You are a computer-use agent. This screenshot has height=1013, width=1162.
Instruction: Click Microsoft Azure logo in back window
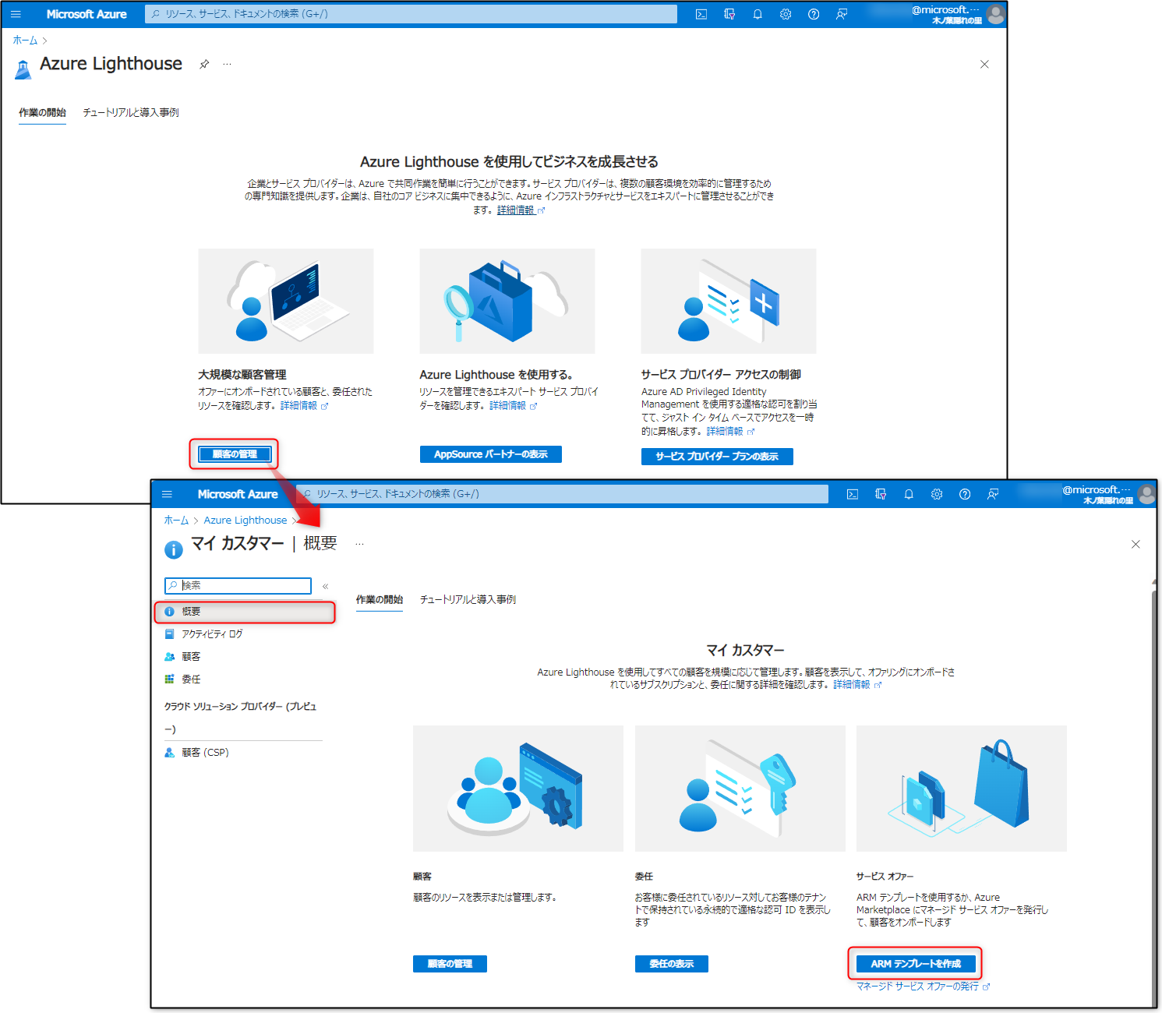point(87,14)
